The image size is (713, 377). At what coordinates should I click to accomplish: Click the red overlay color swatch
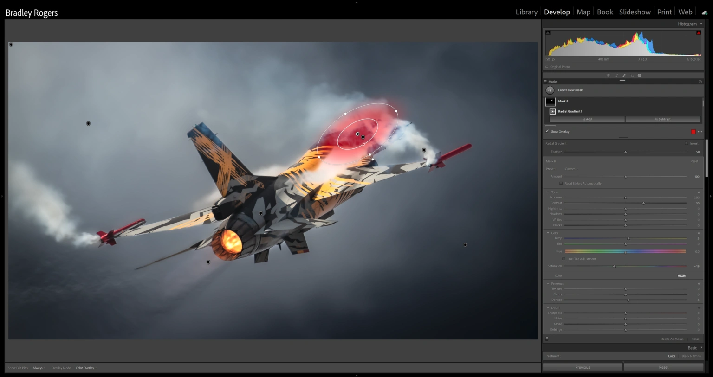pyautogui.click(x=694, y=132)
